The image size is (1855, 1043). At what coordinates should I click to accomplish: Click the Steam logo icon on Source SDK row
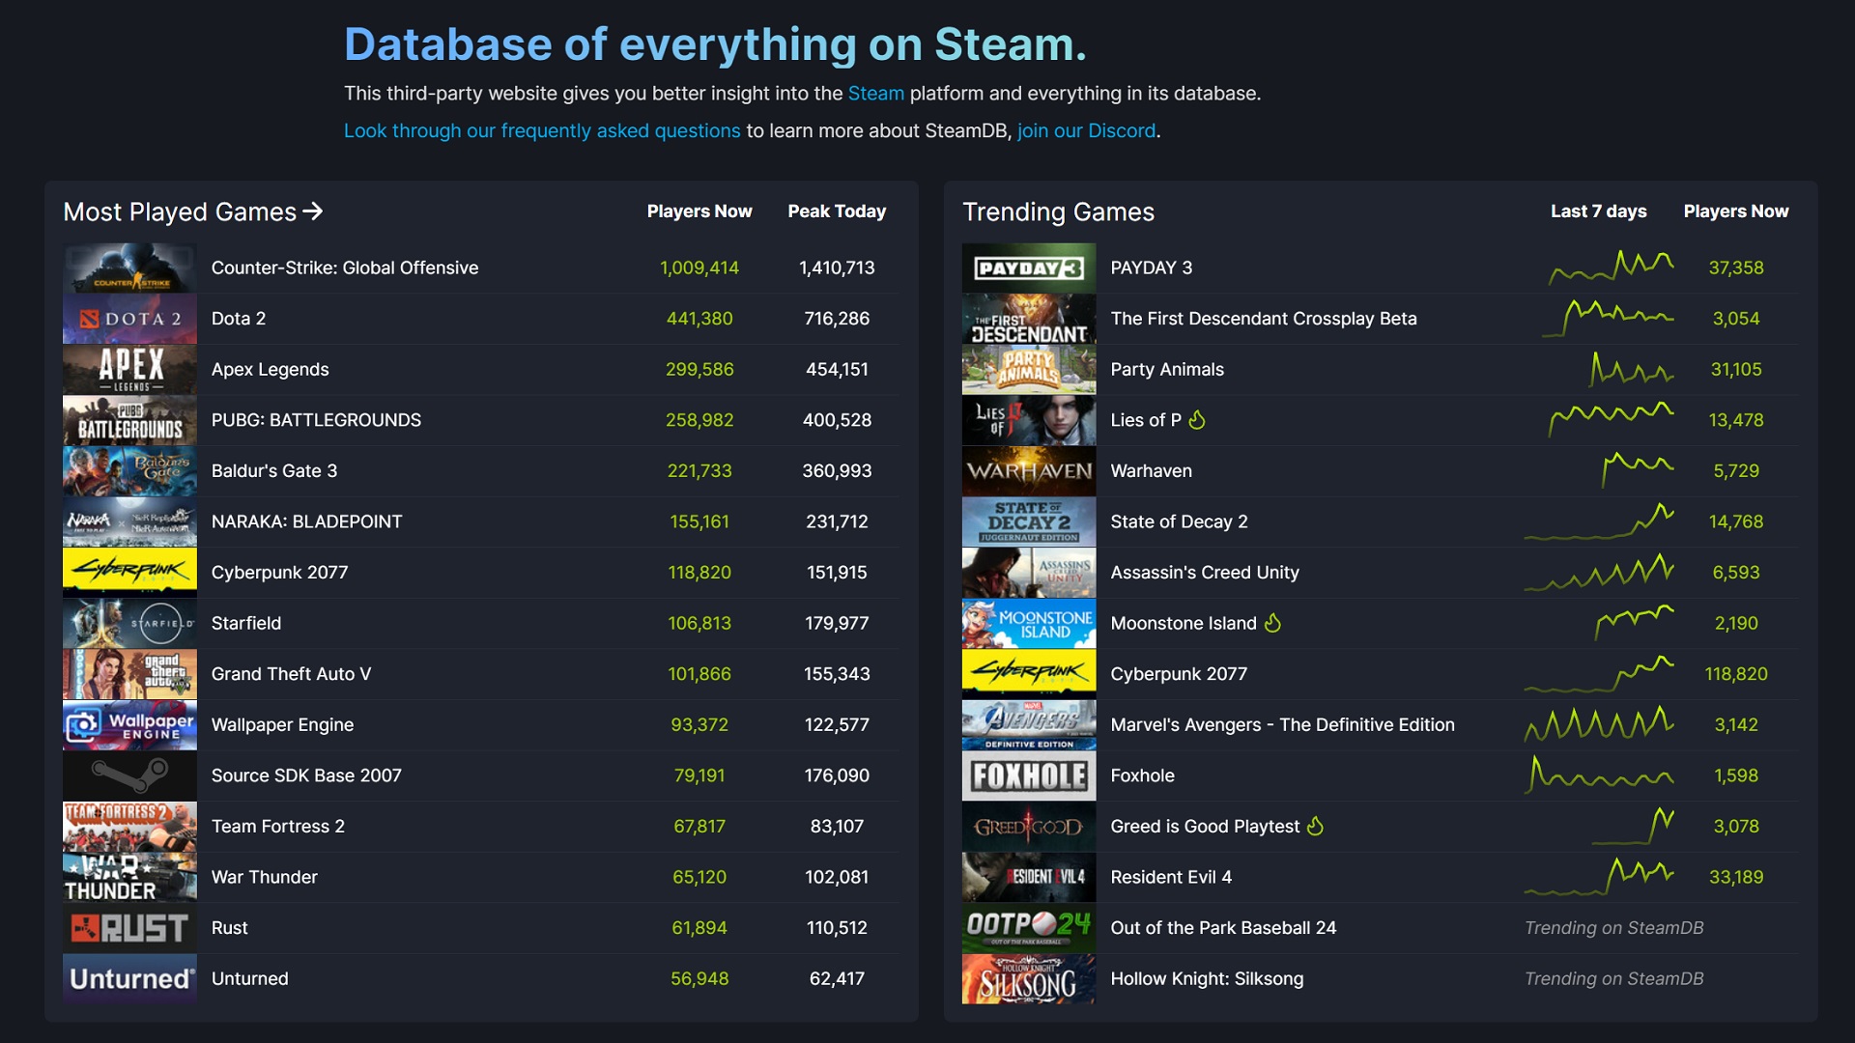click(129, 775)
